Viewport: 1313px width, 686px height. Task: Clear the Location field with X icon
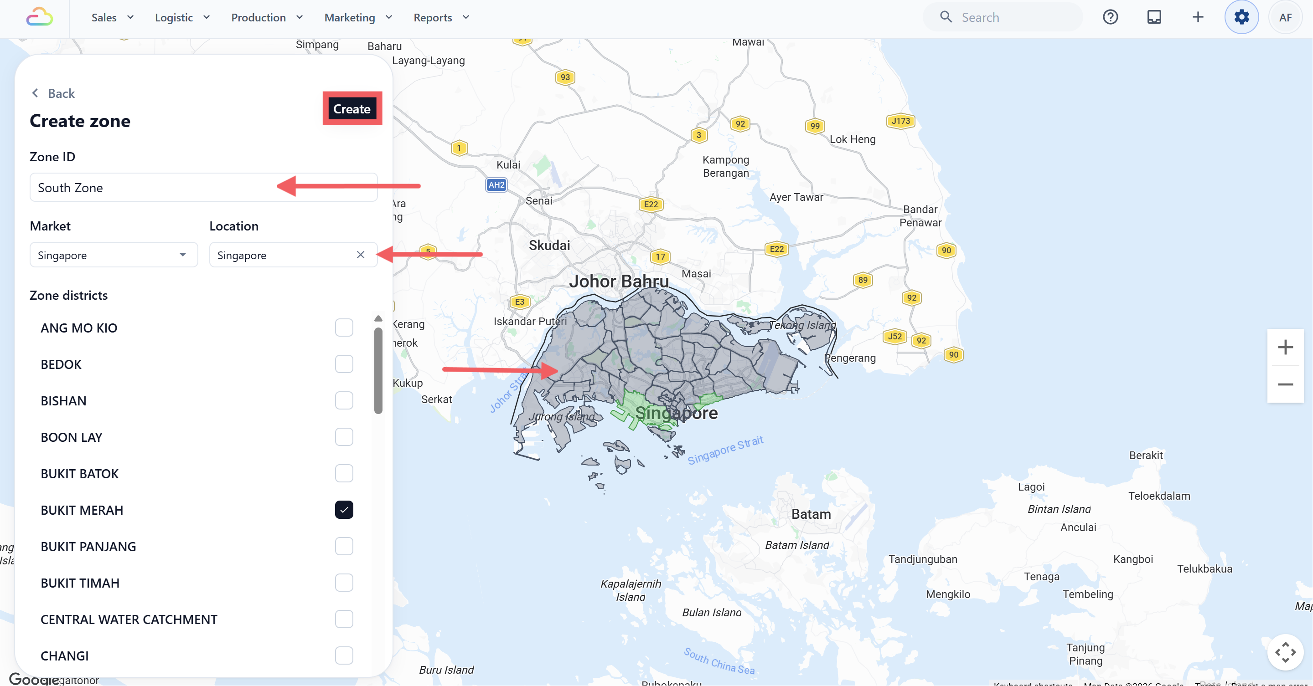(x=360, y=255)
